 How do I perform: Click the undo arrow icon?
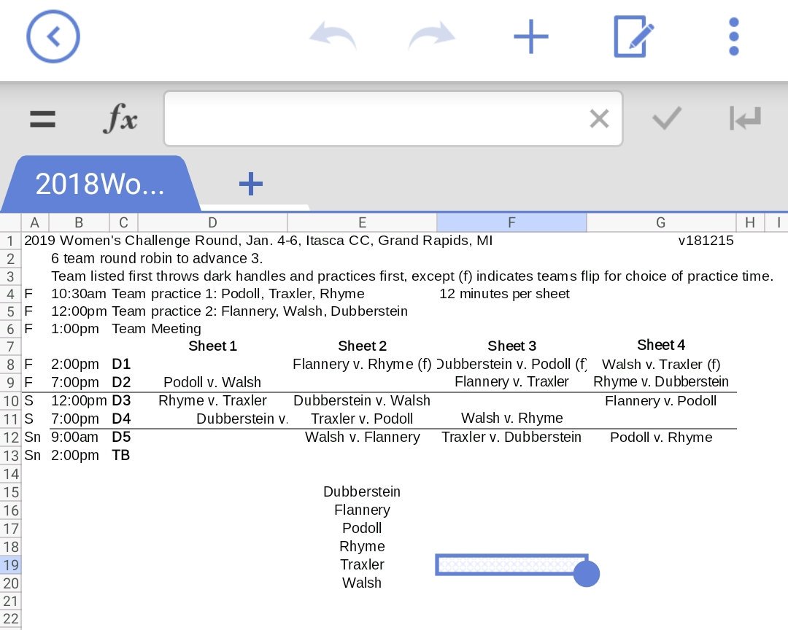[333, 36]
